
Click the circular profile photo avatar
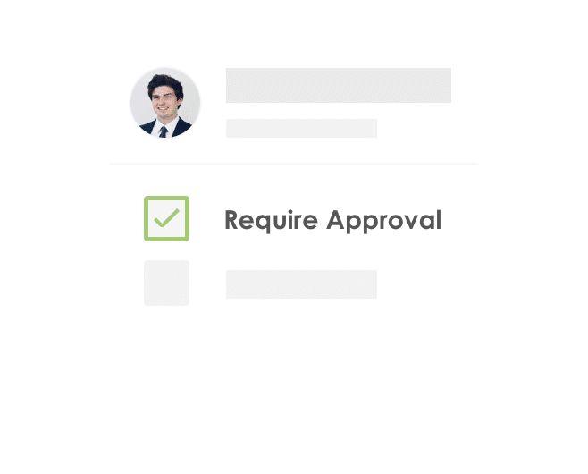coord(165,103)
